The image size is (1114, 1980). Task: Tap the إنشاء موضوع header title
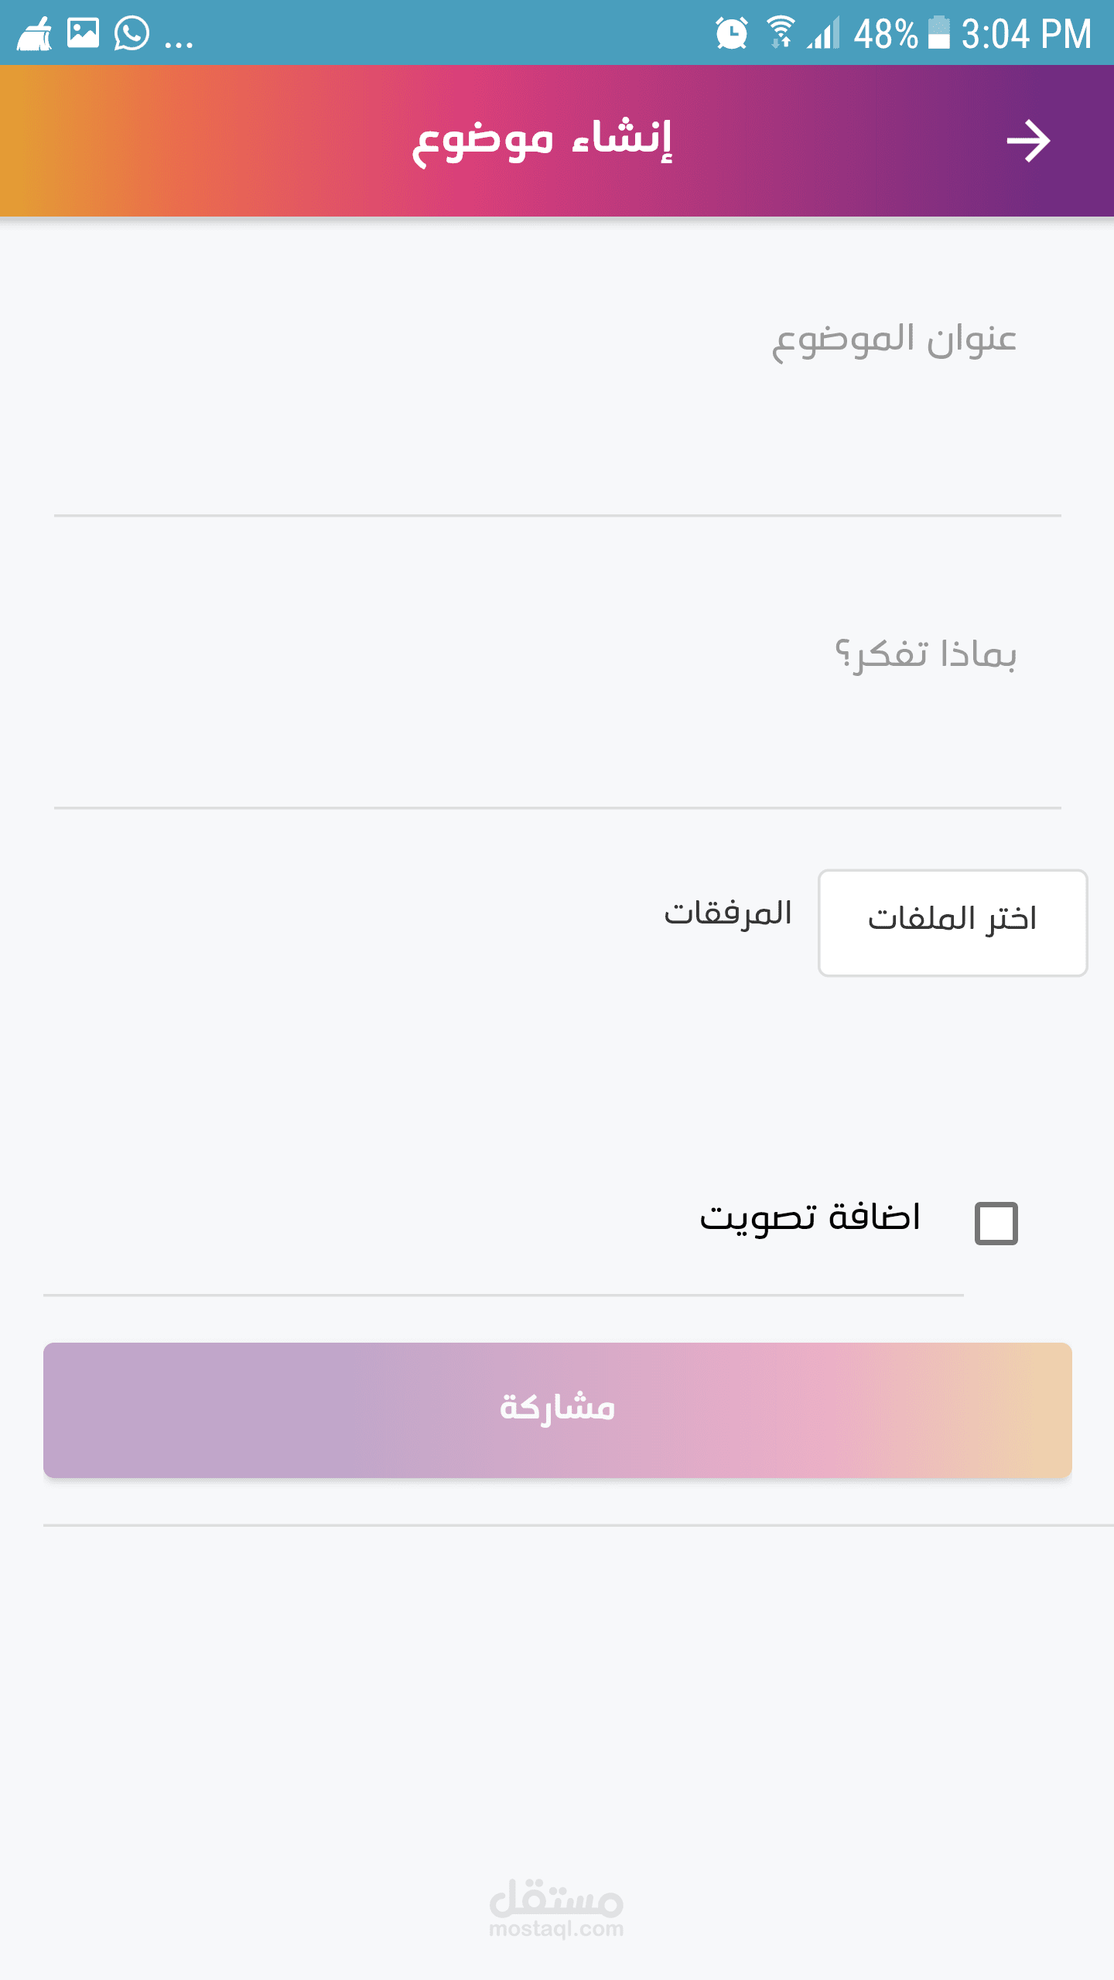542,141
